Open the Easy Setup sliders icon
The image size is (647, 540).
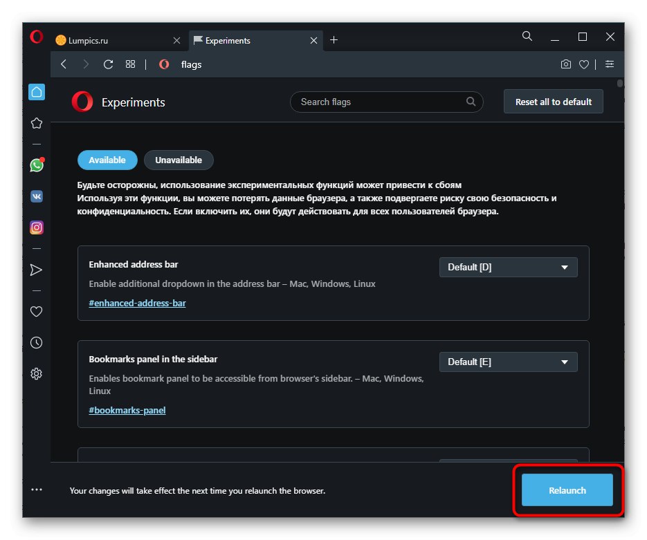609,64
